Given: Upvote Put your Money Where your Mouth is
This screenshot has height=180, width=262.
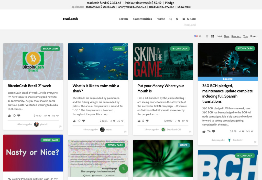Looking at the screenshot, I should point(139,121).
